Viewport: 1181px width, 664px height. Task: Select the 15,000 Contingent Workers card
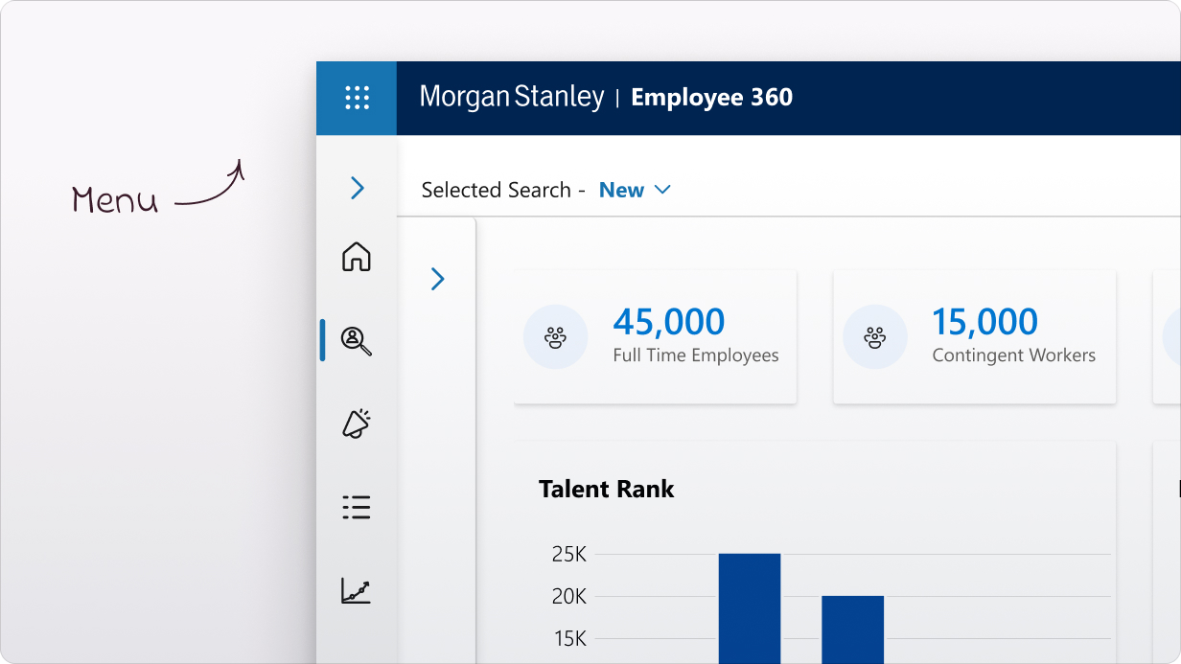[974, 337]
